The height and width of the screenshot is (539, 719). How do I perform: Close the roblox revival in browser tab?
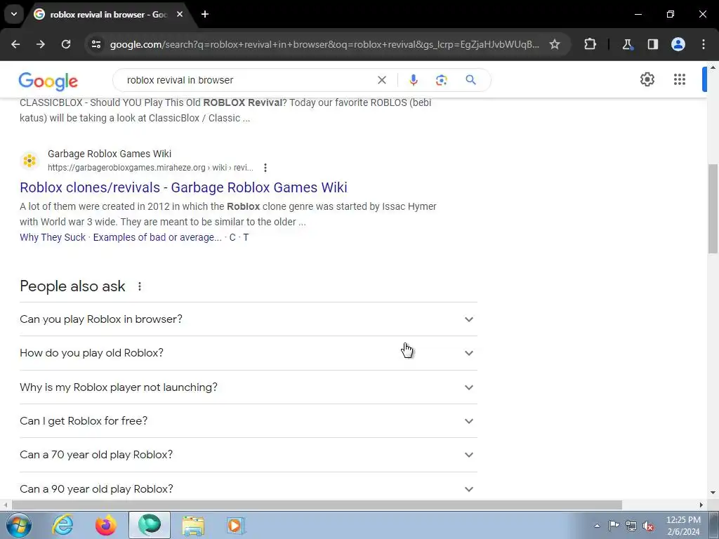point(180,14)
